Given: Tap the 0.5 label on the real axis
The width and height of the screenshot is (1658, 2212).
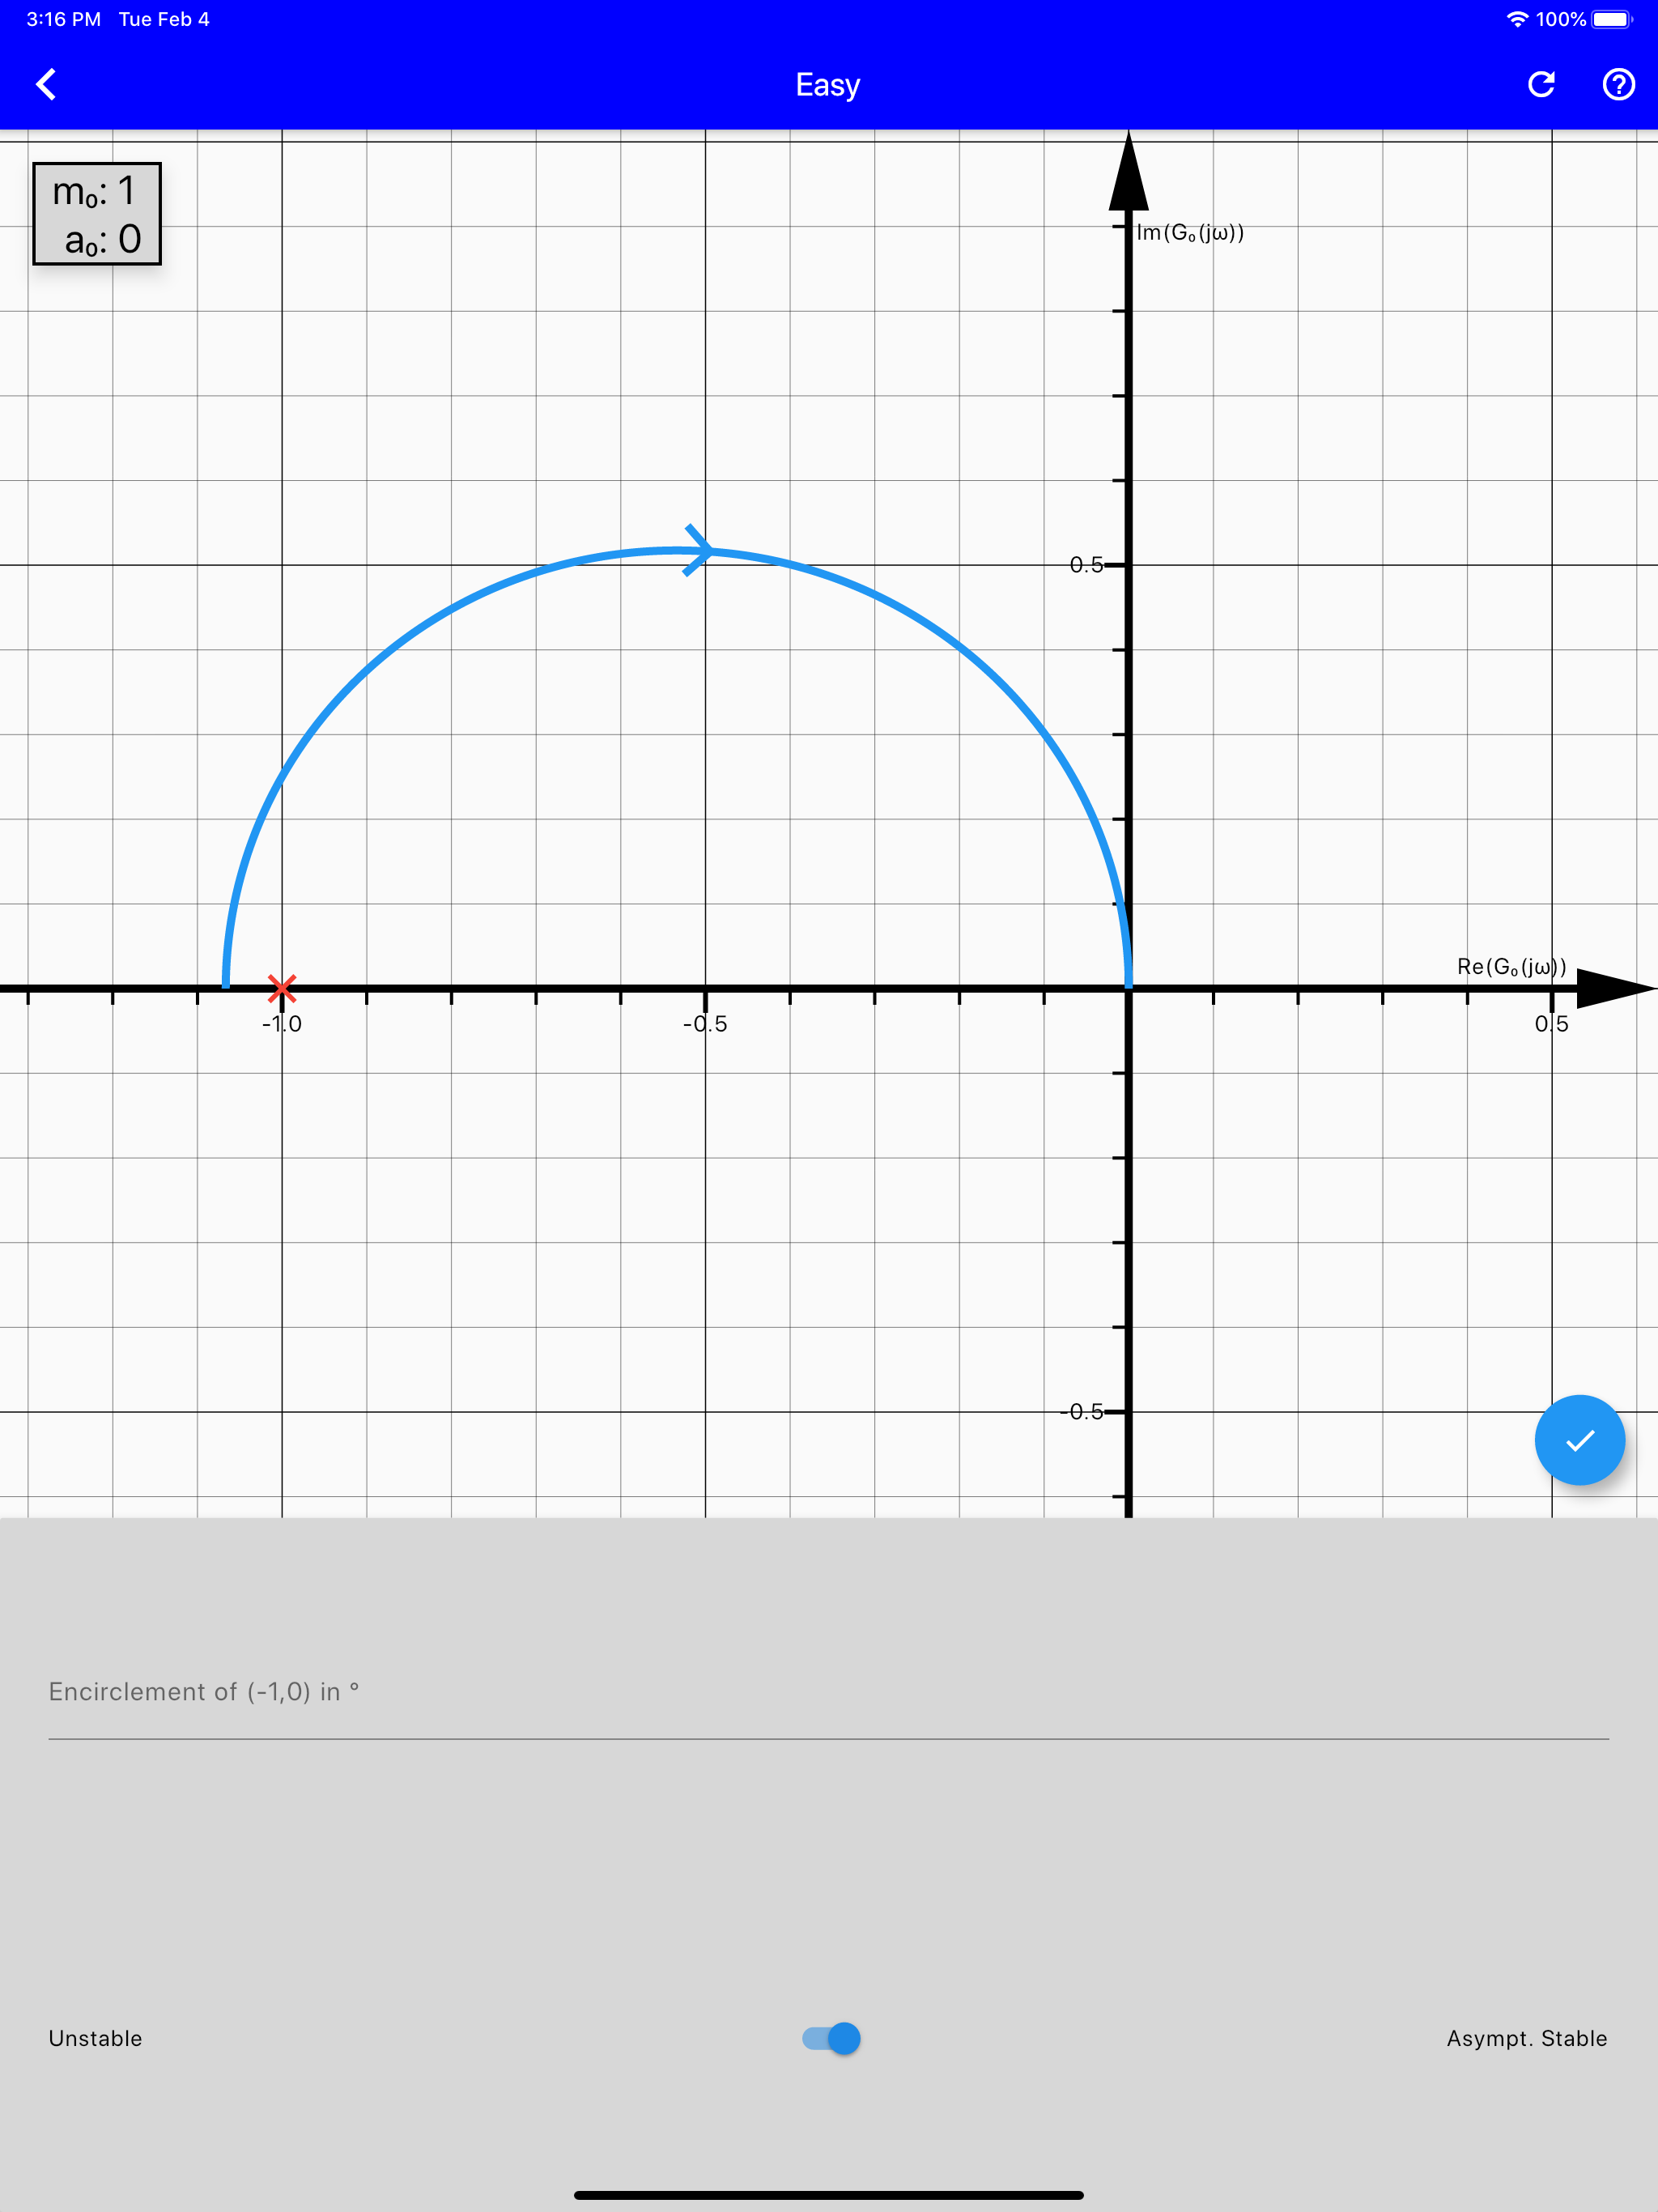Looking at the screenshot, I should [1551, 1024].
